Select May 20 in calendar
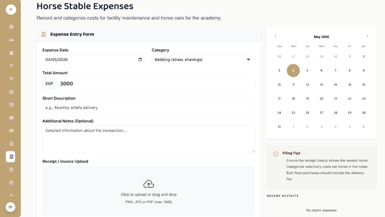Image resolution: width=385 pixels, height=217 pixels. point(321,99)
